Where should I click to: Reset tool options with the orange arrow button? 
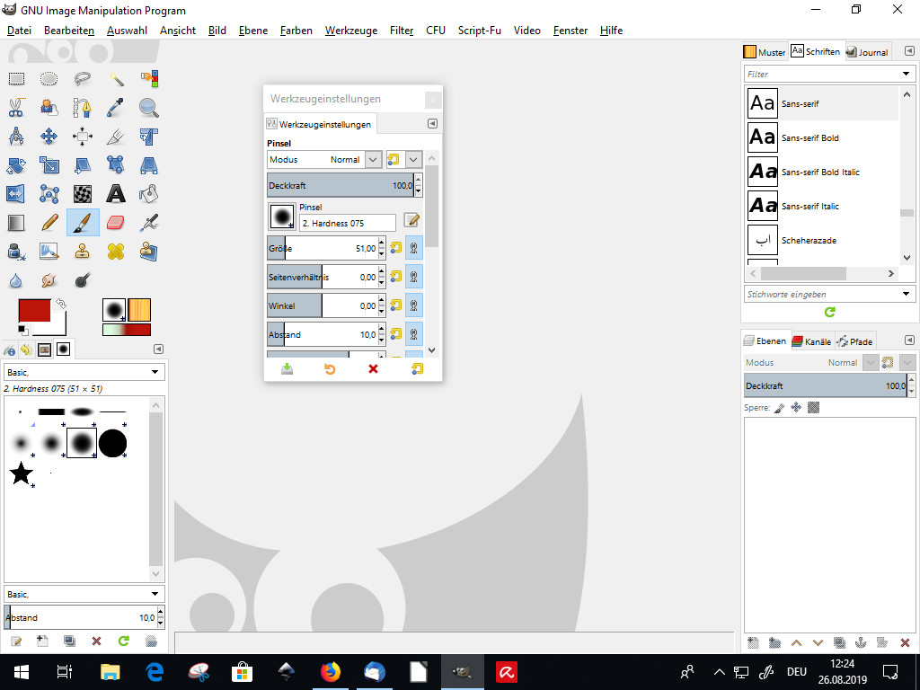point(330,369)
